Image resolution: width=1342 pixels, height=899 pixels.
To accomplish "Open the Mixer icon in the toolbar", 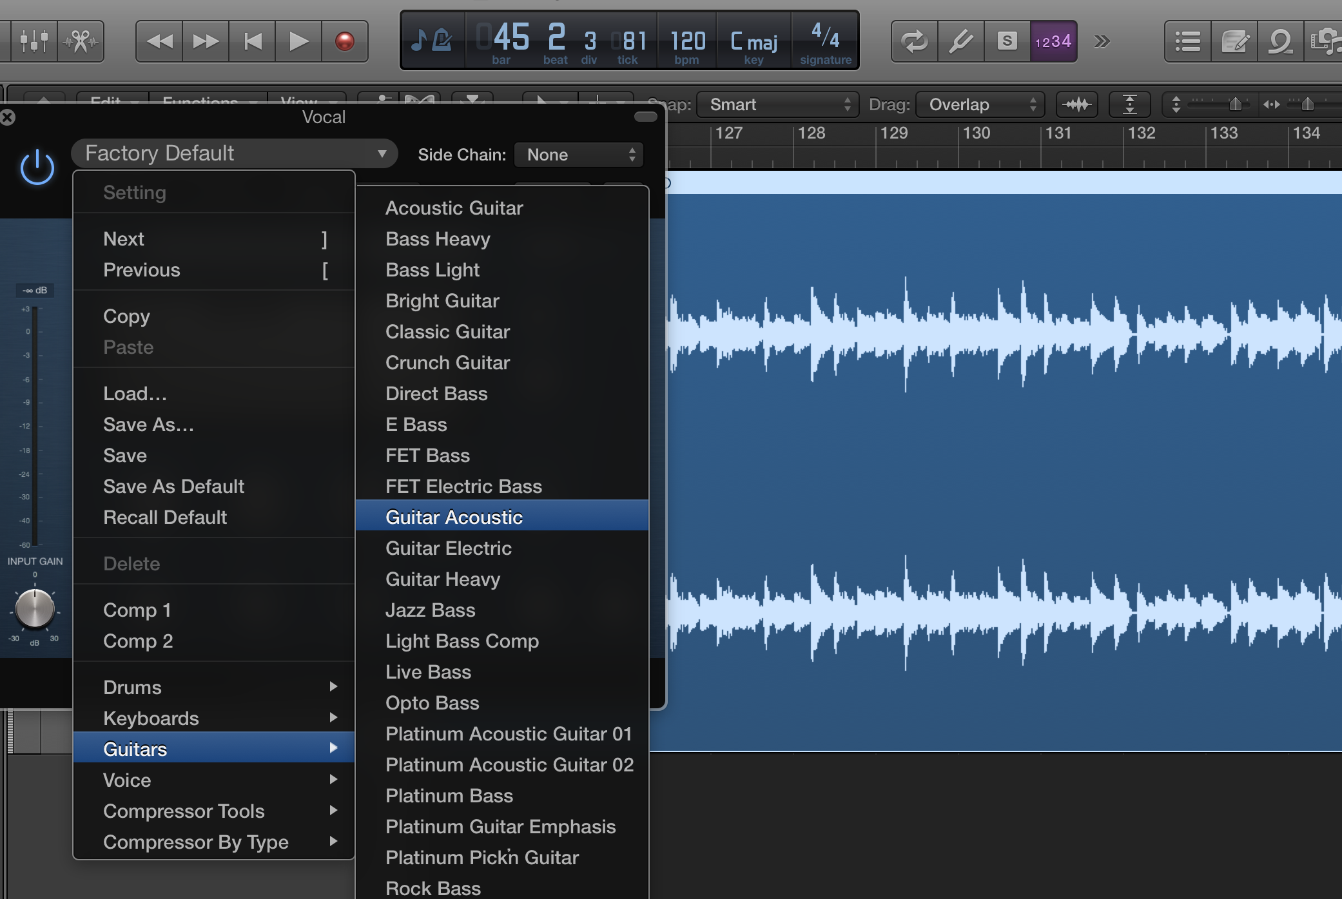I will pyautogui.click(x=35, y=41).
